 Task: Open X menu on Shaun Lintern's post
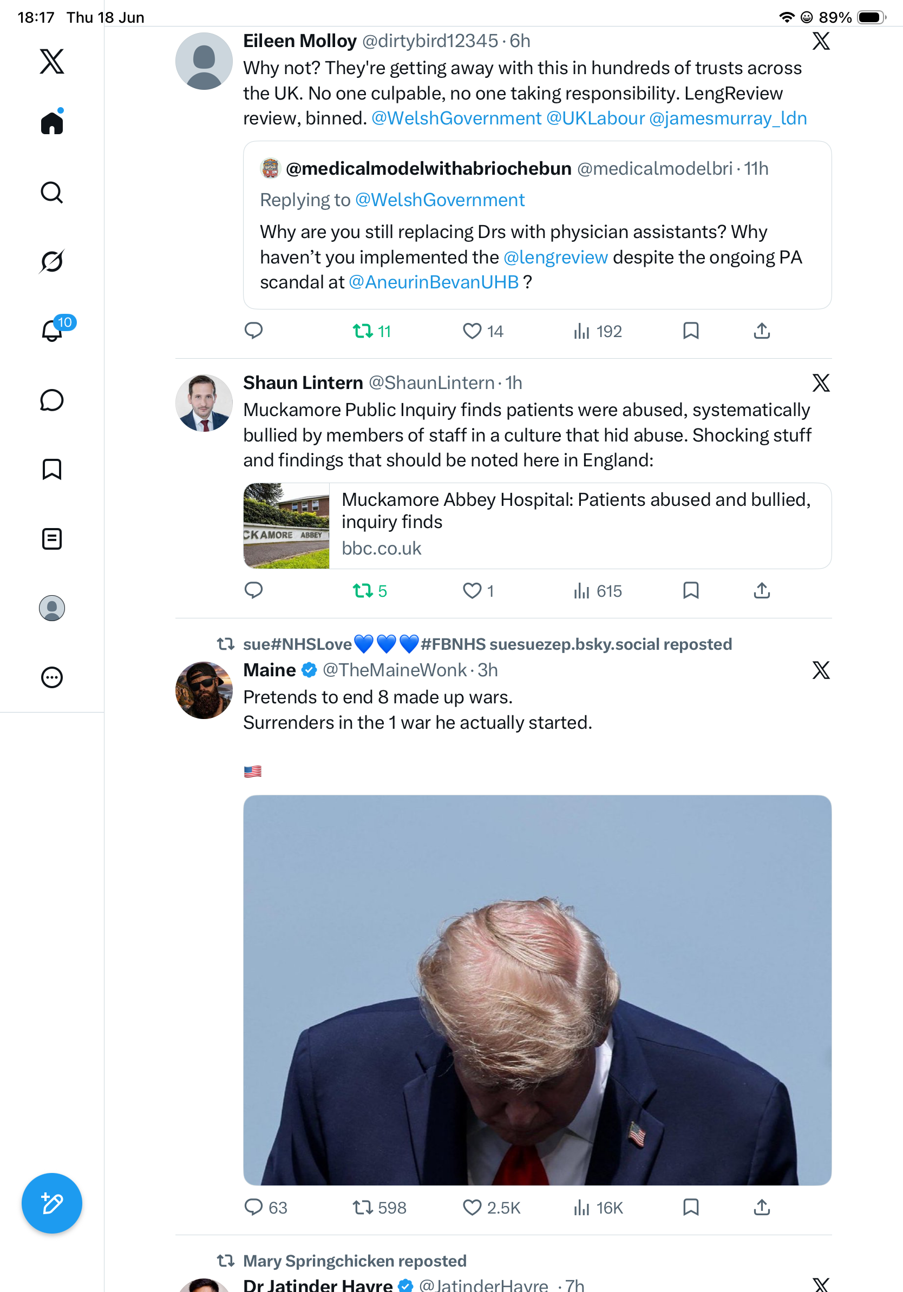(821, 383)
